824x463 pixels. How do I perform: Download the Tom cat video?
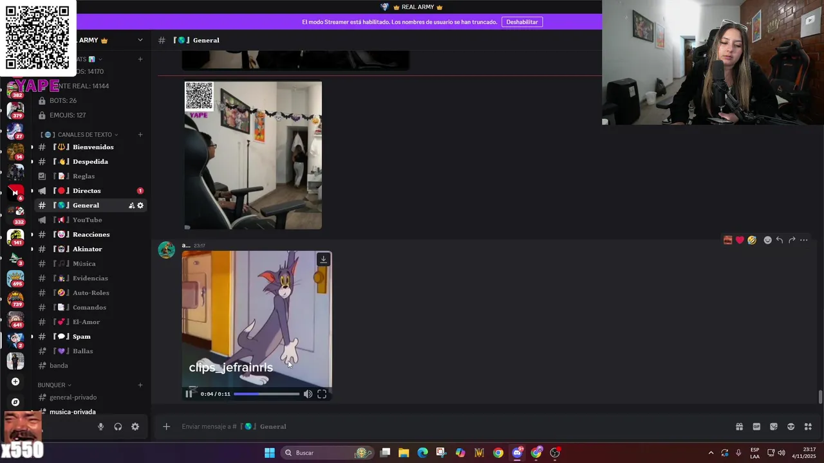tap(323, 259)
